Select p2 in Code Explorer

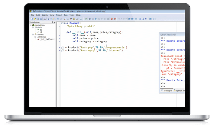tap(41, 32)
